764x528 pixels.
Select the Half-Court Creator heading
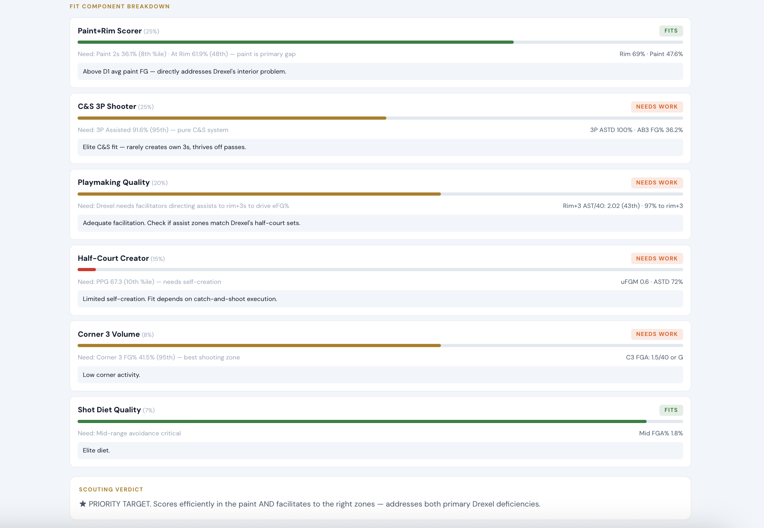pyautogui.click(x=113, y=258)
